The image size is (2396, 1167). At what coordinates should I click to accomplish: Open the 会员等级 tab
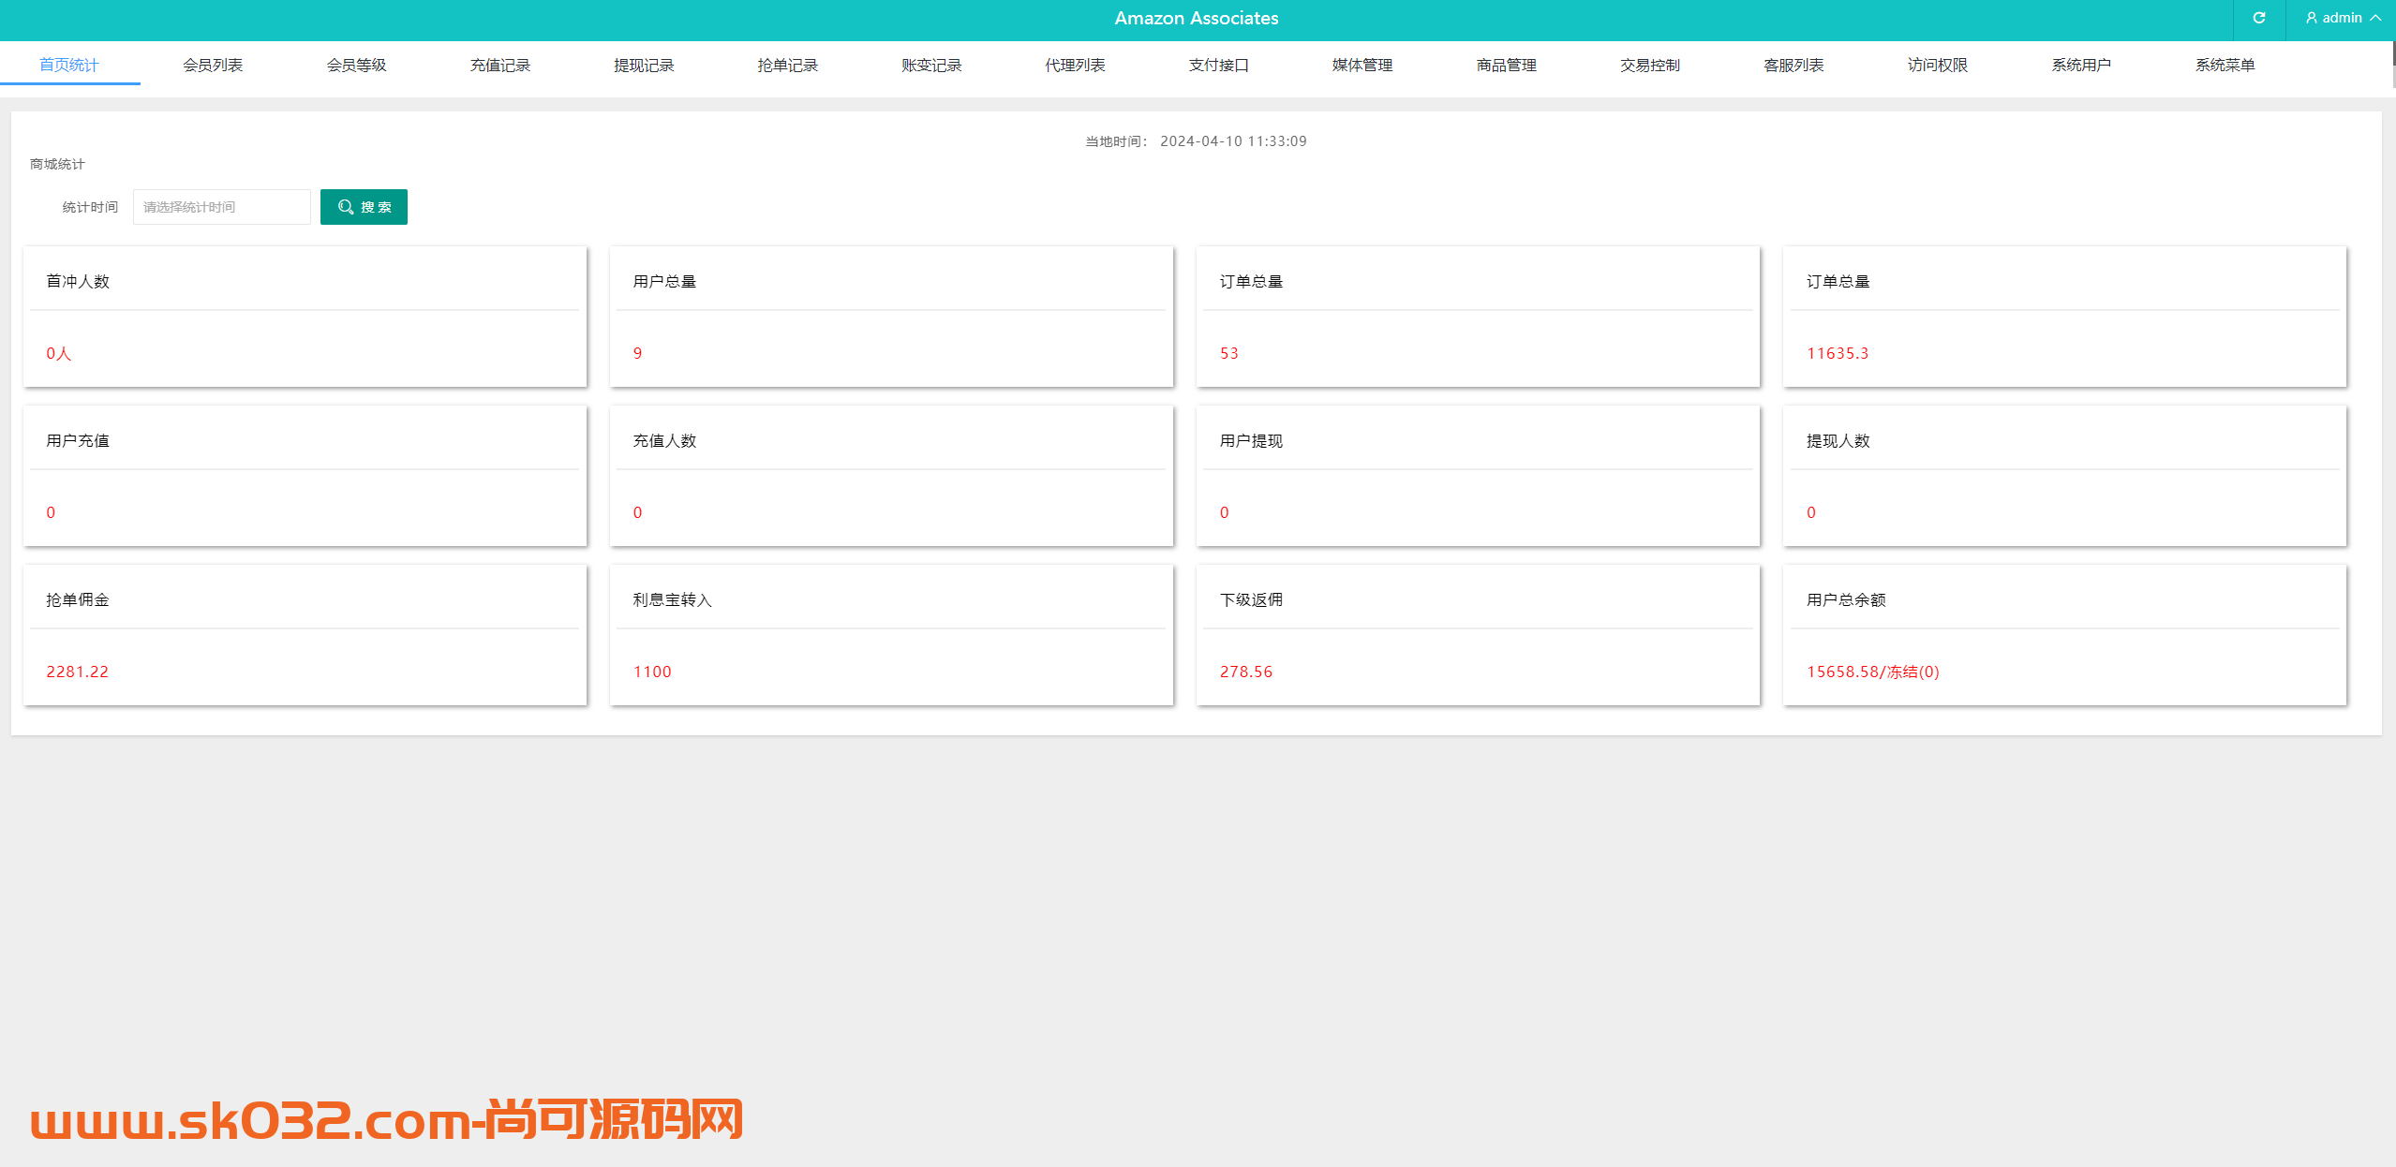356,65
